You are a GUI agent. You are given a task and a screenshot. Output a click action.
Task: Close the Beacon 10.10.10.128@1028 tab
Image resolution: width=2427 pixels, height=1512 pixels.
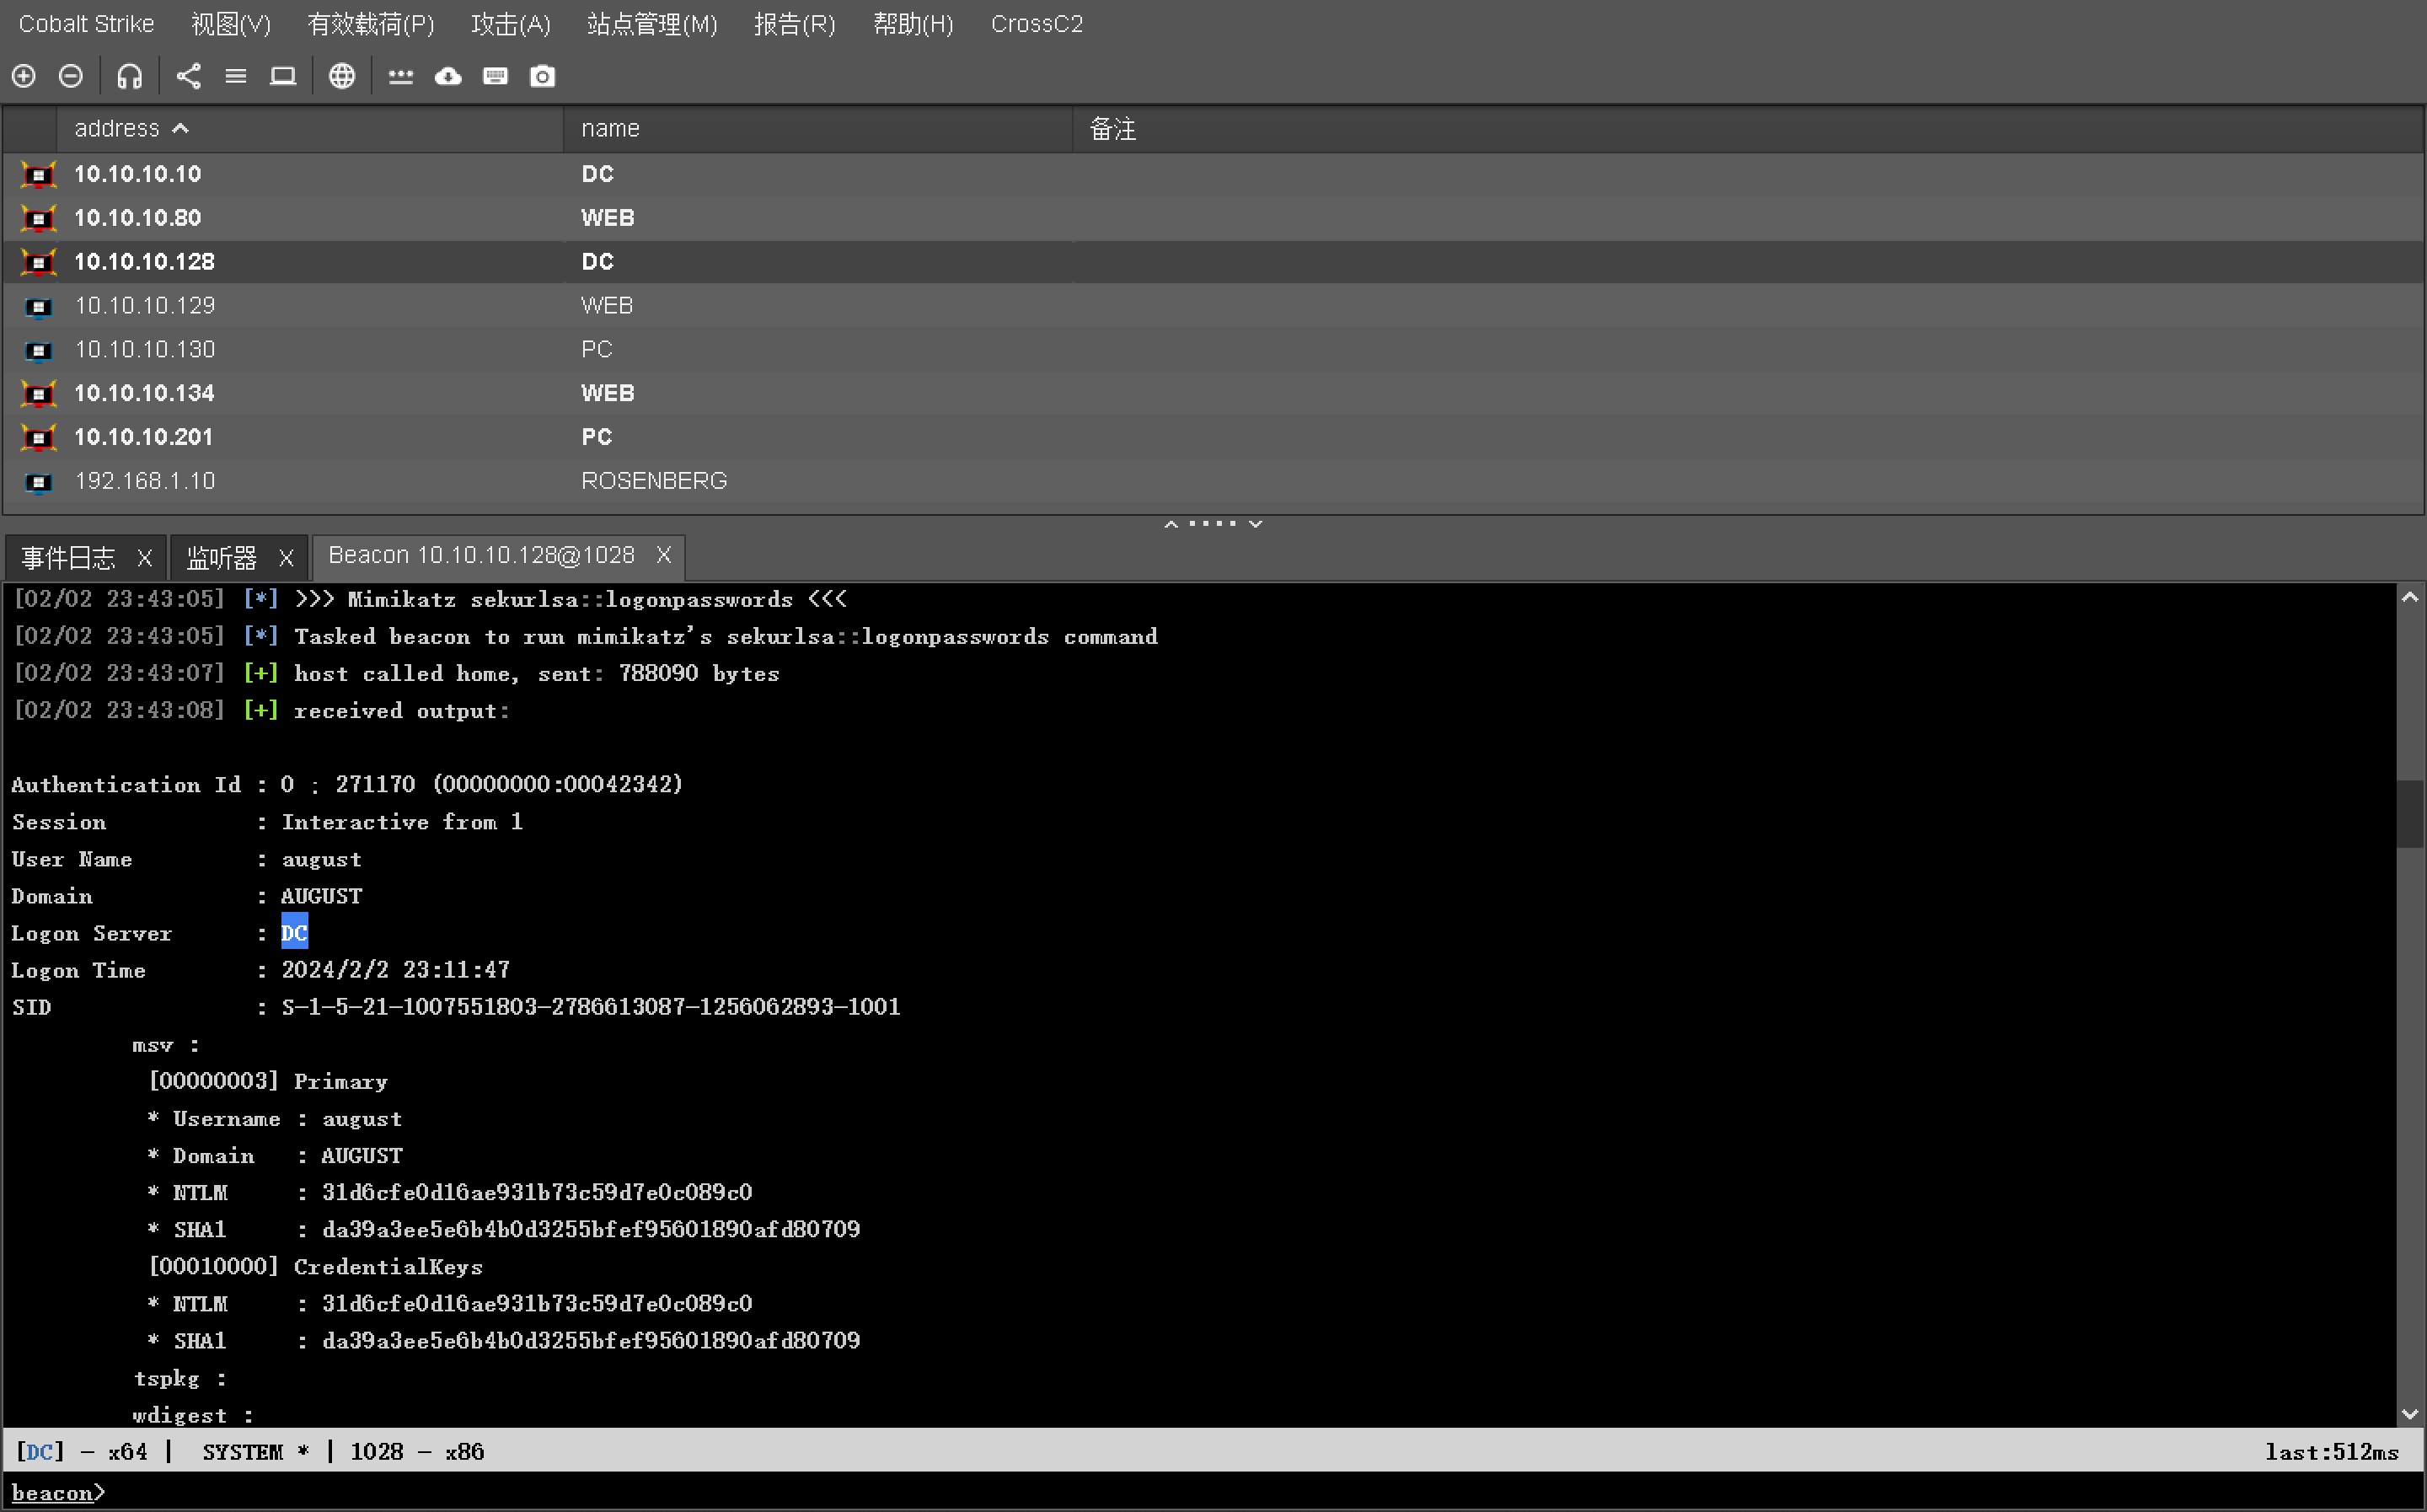[x=664, y=555]
